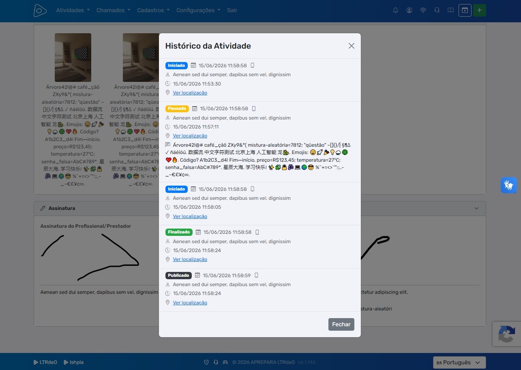This screenshot has width=521, height=370.
Task: Click the LTRdeO link in the footer
Action: click(45, 362)
